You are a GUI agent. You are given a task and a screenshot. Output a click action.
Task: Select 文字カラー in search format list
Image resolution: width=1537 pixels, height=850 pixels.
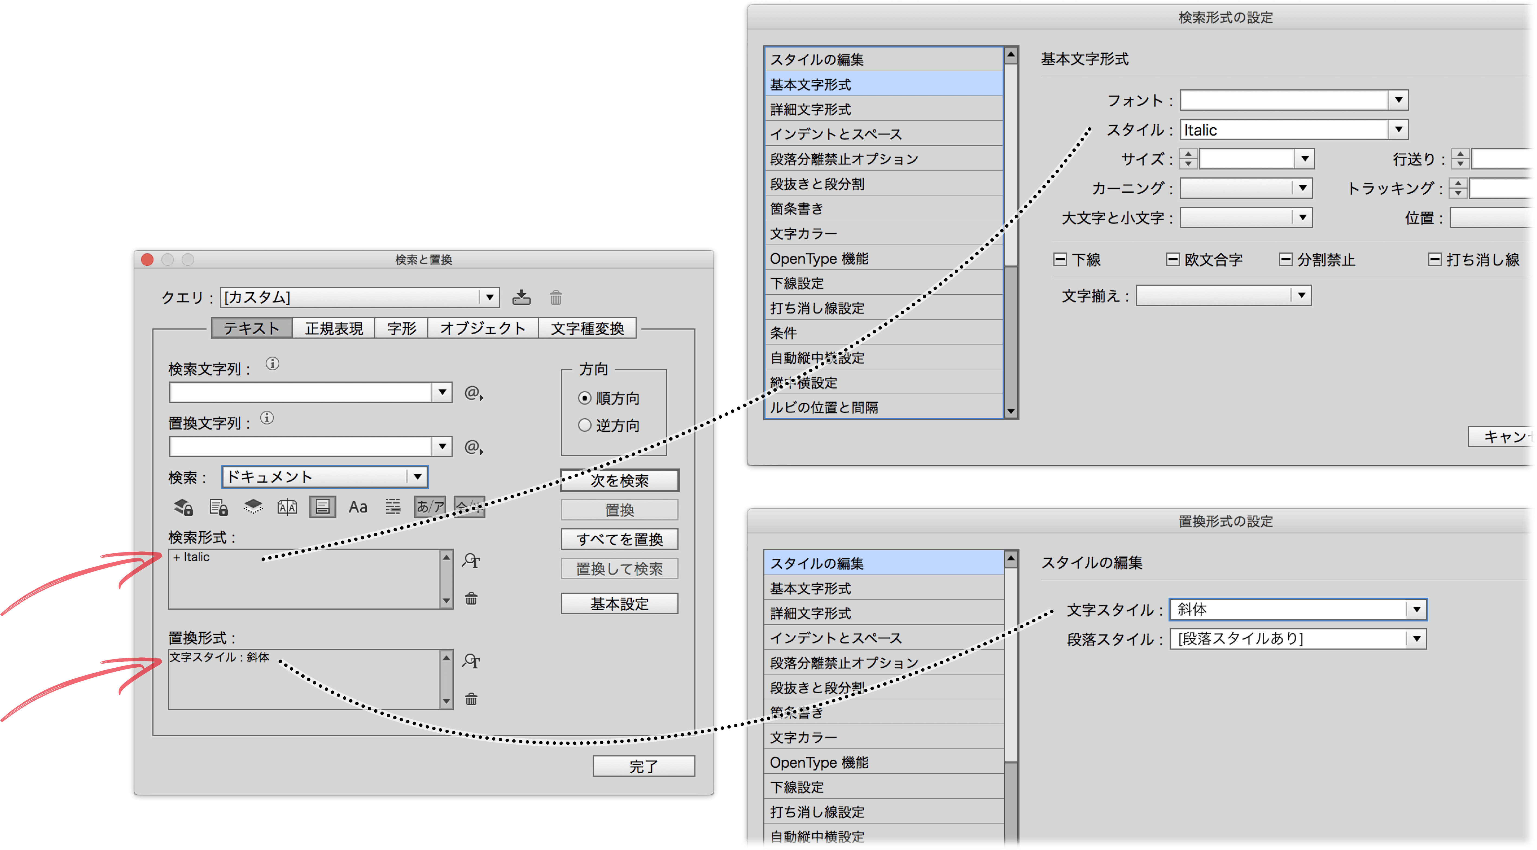click(884, 233)
